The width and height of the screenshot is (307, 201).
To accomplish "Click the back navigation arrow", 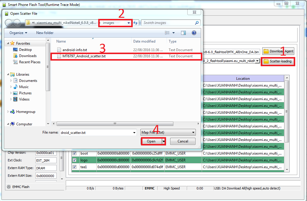I will (x=9, y=23).
